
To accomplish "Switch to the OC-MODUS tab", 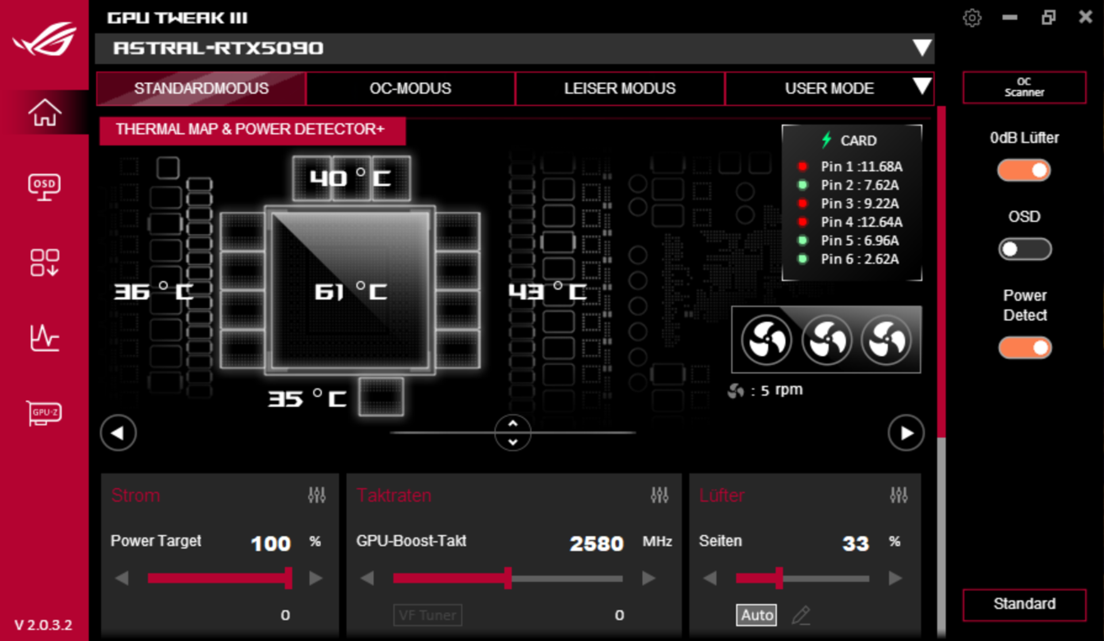I will 410,89.
